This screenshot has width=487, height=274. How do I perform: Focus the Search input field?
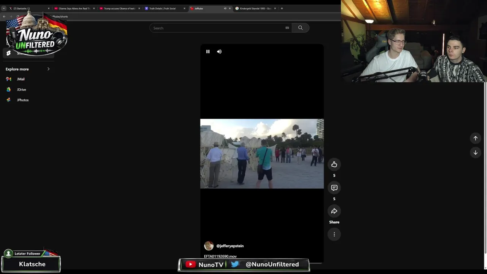[221, 28]
